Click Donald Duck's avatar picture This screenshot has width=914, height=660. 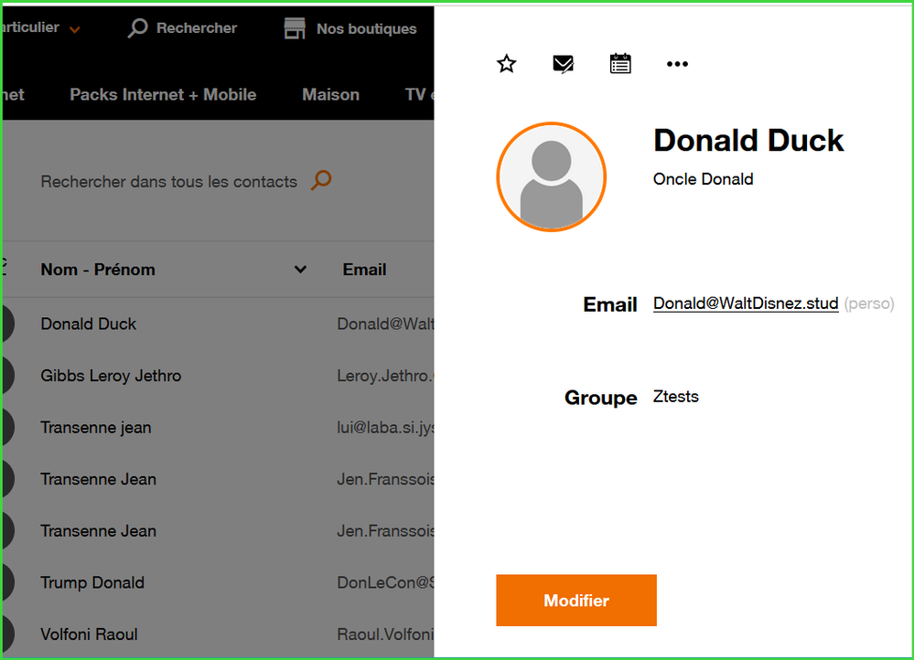pyautogui.click(x=552, y=177)
